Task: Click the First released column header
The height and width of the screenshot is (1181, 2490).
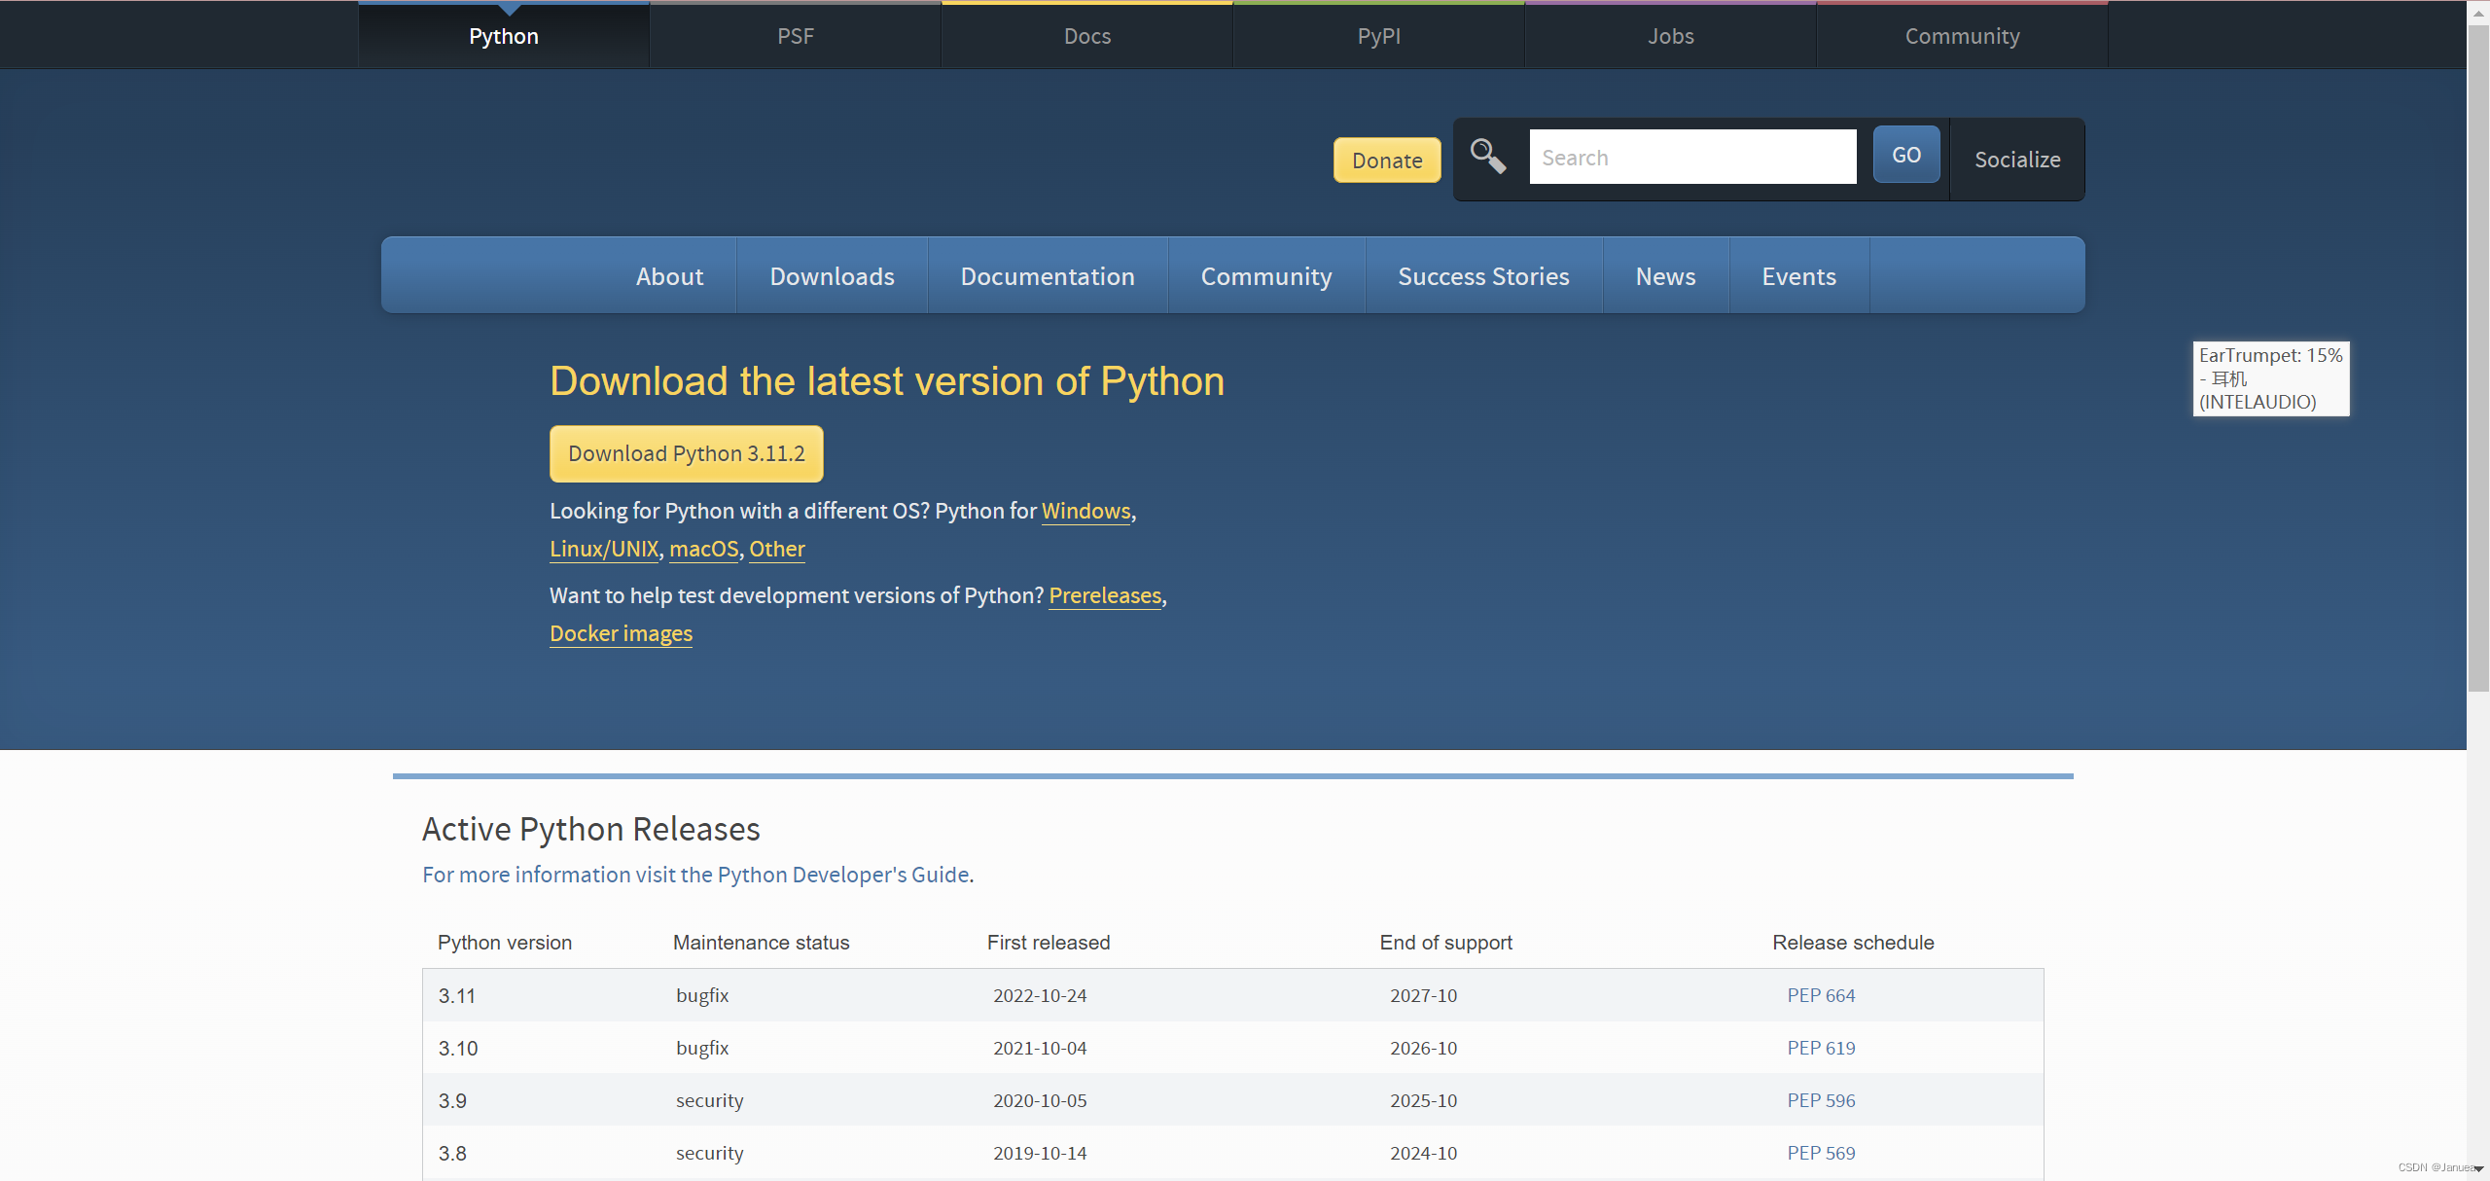Action: tap(1049, 943)
